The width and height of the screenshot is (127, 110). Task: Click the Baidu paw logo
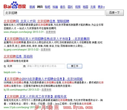15,5
